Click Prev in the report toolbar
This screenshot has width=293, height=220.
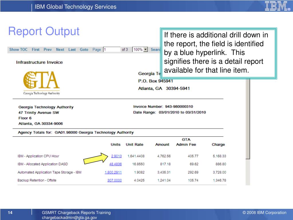[48, 50]
